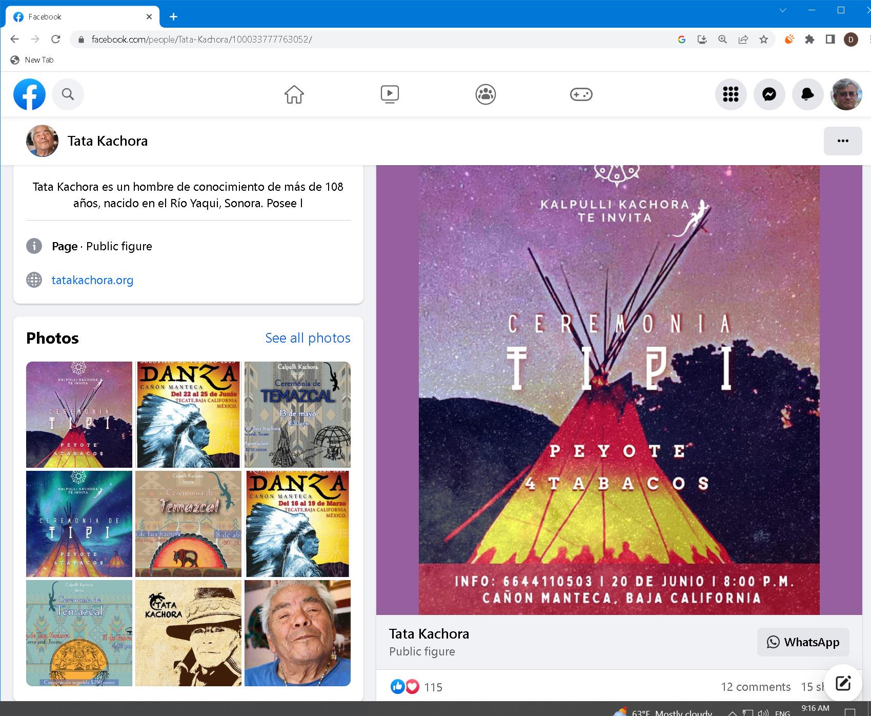
Task: Go to Facebook Home feed
Action: coord(294,94)
